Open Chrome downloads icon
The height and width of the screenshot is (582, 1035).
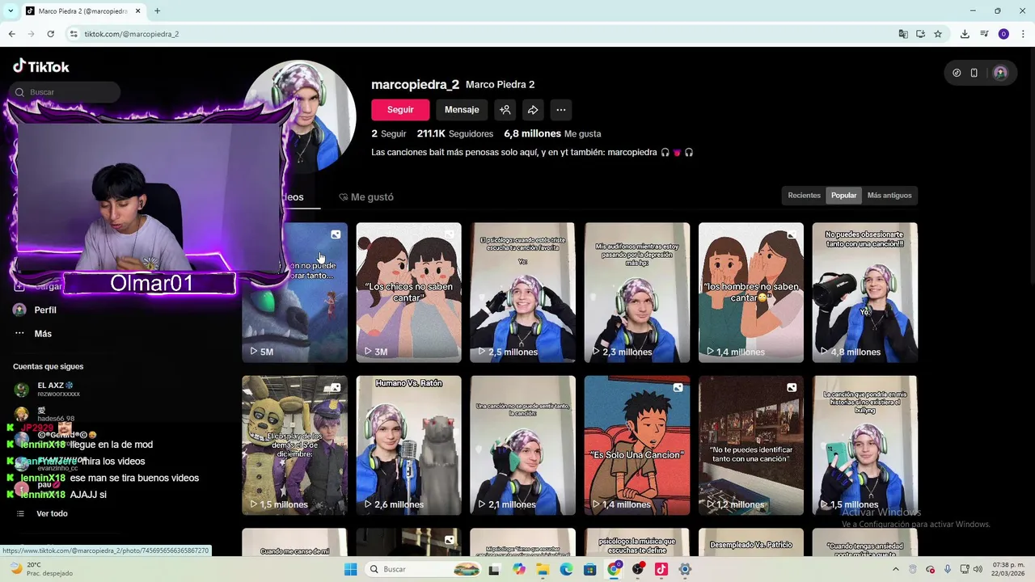[x=965, y=34]
